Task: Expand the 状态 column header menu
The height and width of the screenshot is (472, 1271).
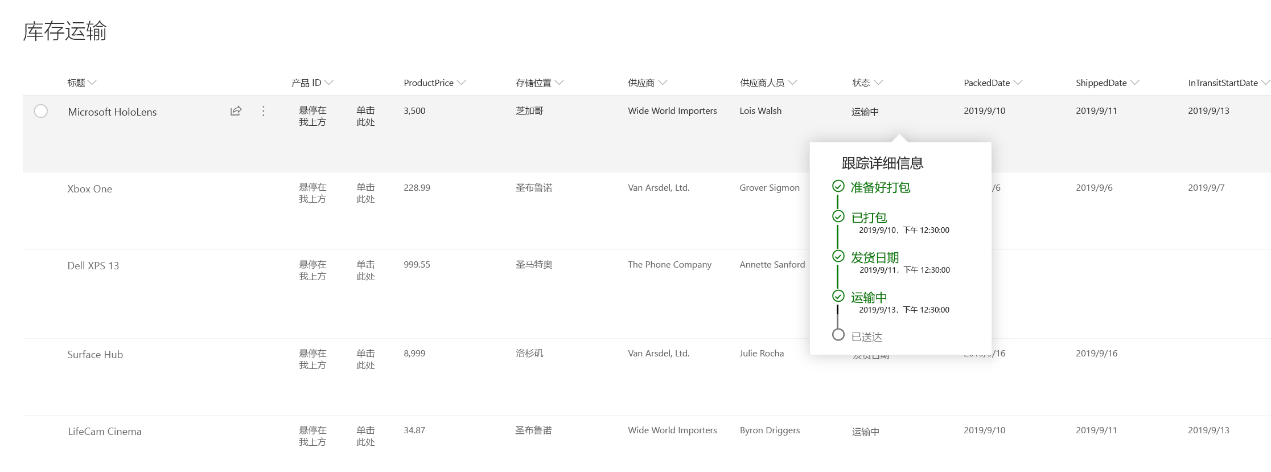Action: [867, 83]
